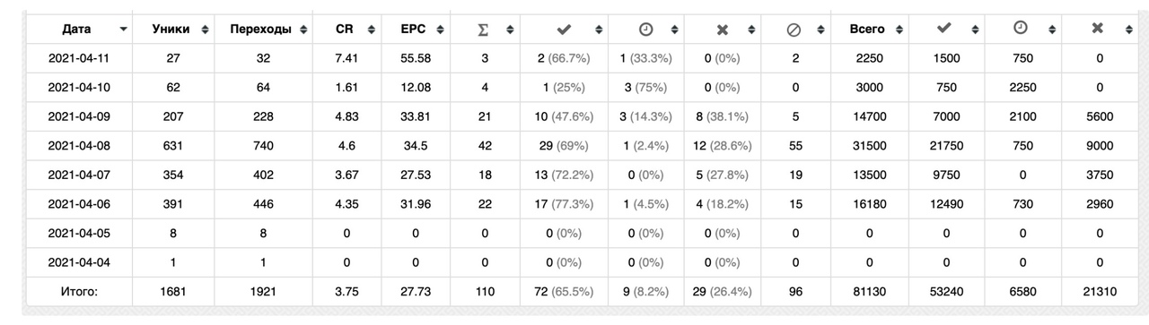Click total payout value 81130
Image resolution: width=1149 pixels, height=325 pixels.
pyautogui.click(x=871, y=292)
